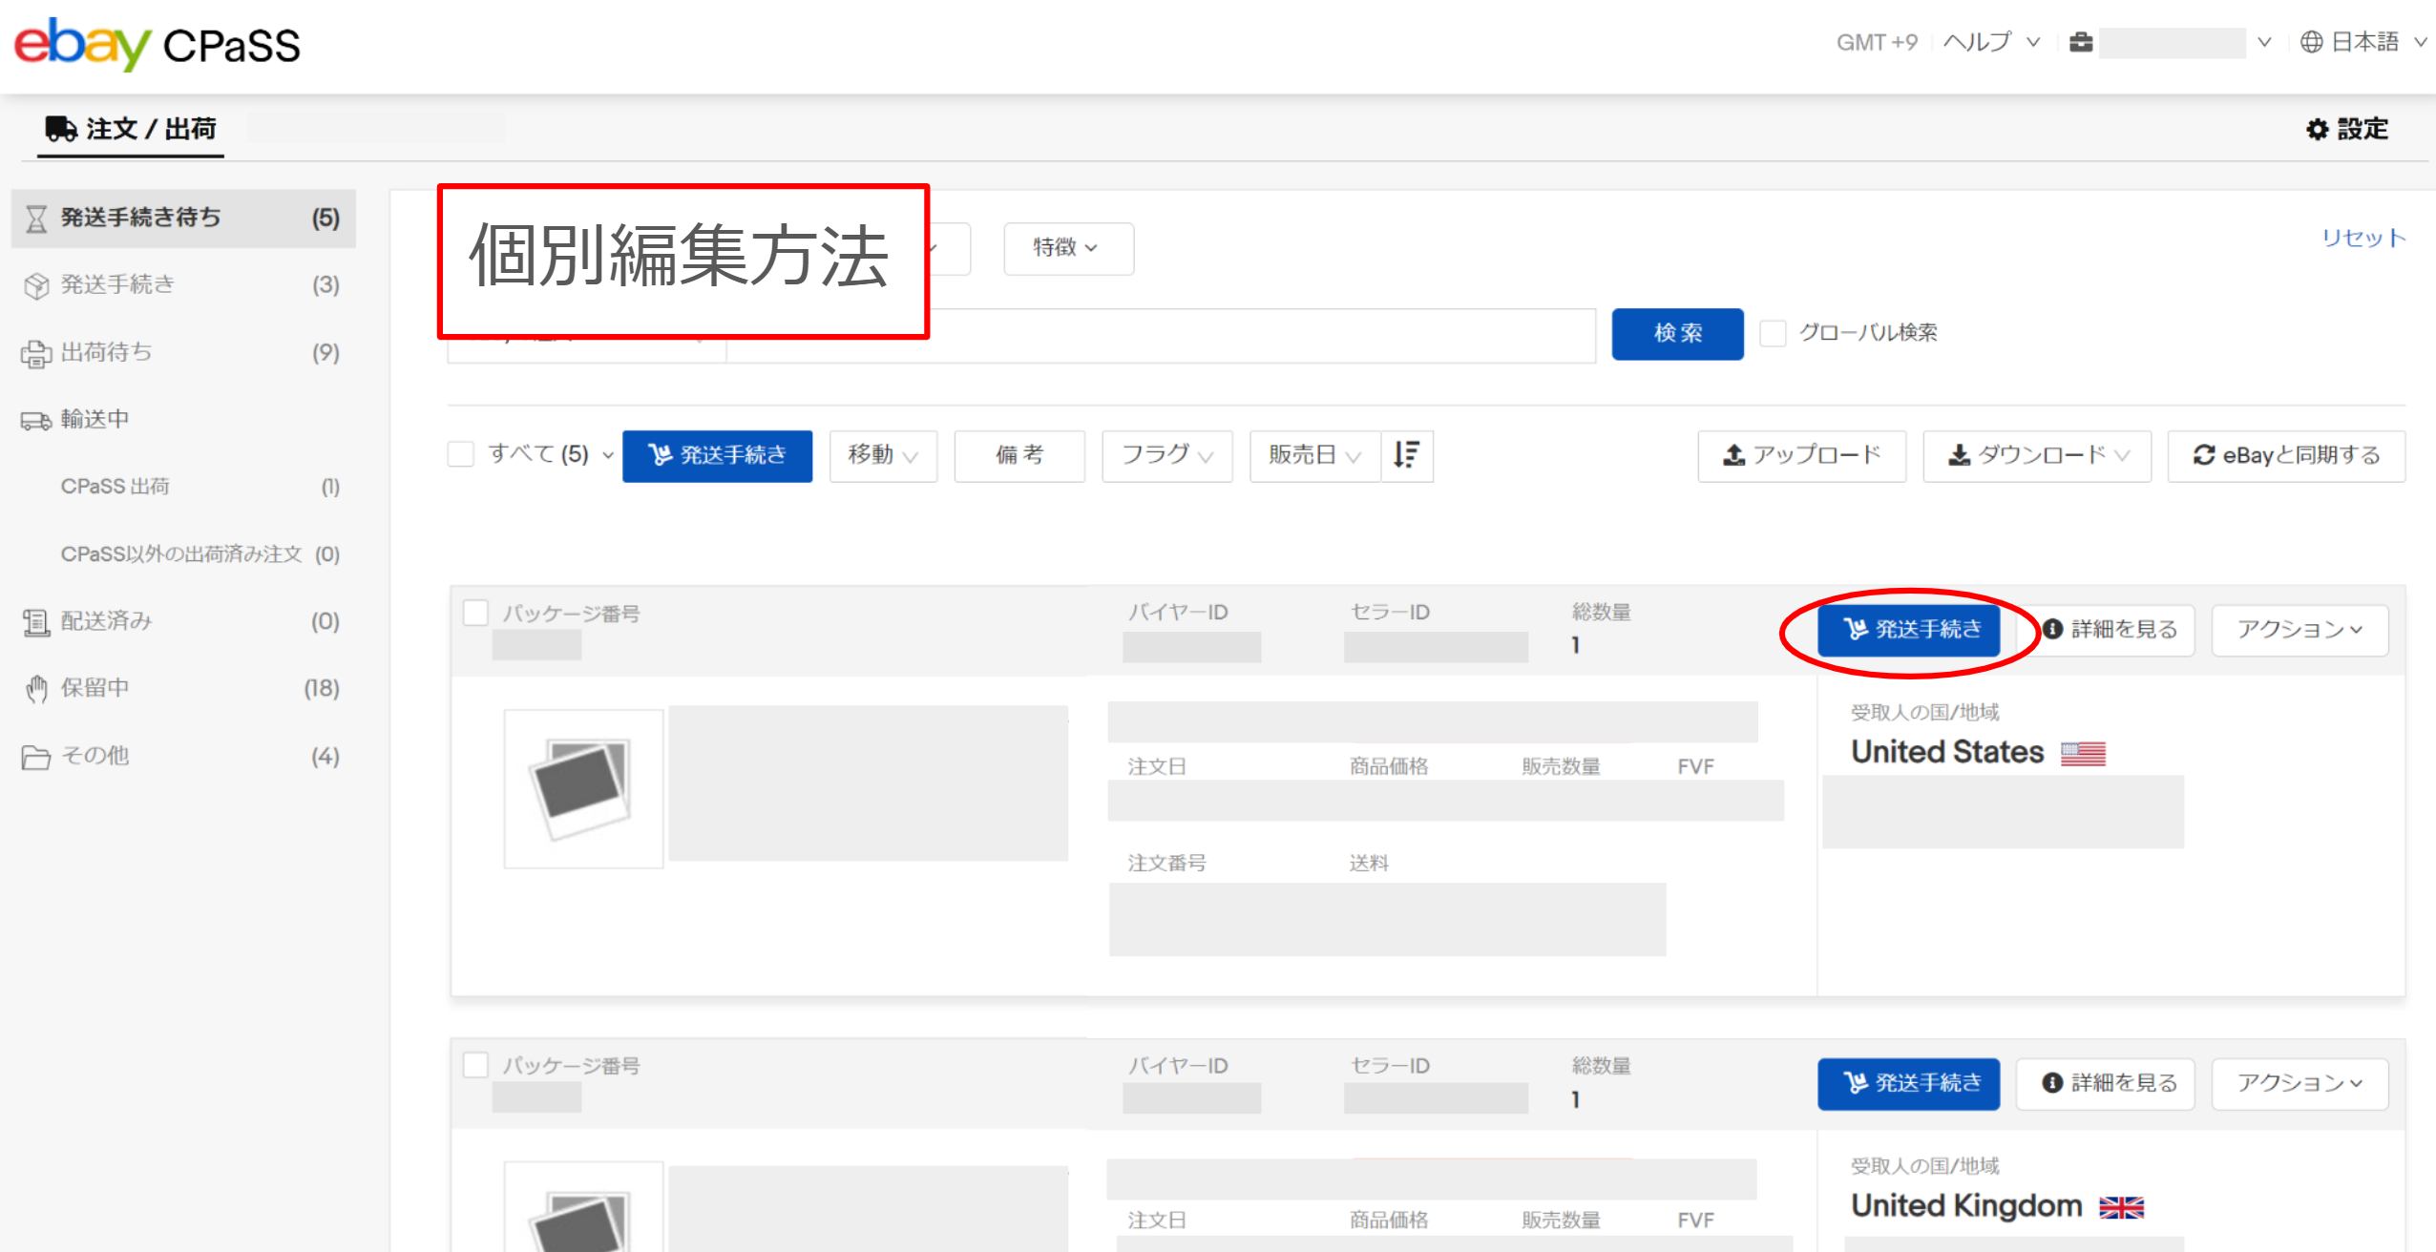Click the 設定 gear icon
Screen dimensions: 2436x1252
(2317, 130)
